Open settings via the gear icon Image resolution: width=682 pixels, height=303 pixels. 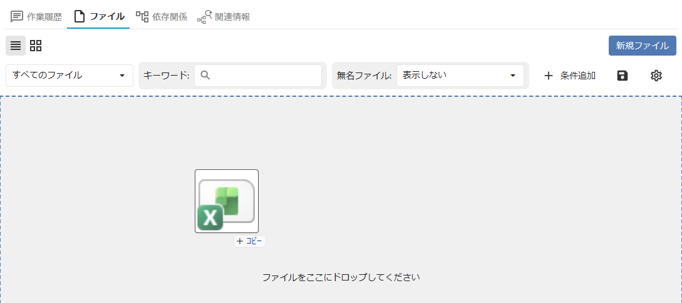[x=656, y=76]
